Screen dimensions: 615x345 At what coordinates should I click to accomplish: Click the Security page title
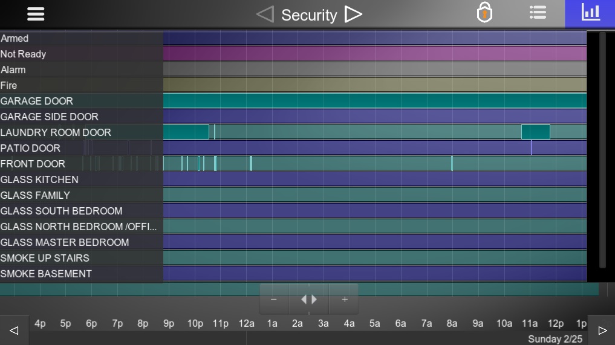[309, 15]
